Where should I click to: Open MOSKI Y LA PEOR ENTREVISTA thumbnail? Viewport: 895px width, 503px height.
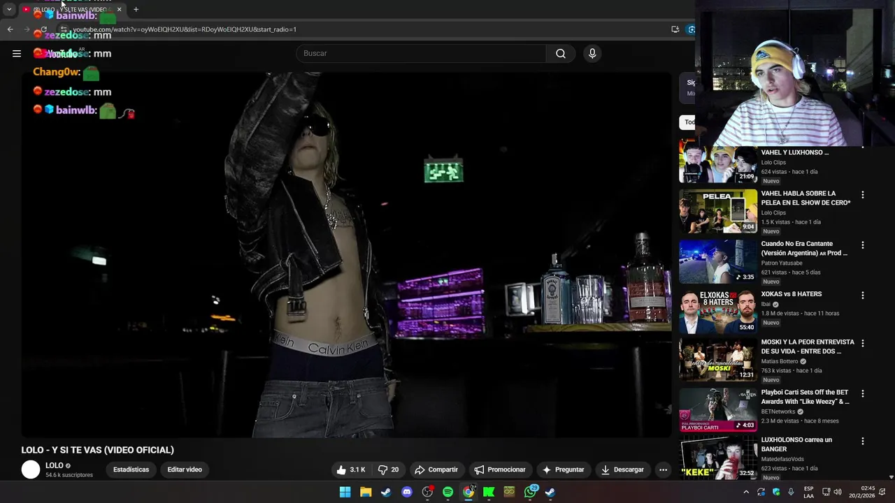tap(718, 360)
